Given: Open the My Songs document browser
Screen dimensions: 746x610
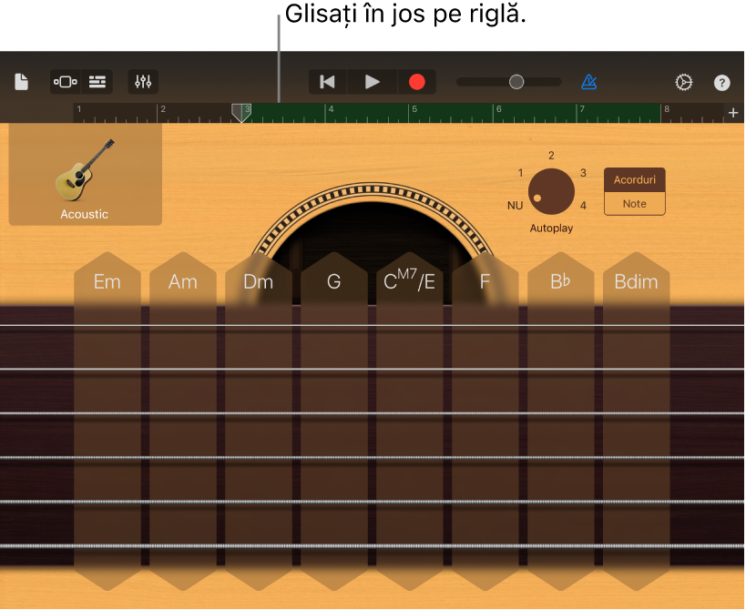Looking at the screenshot, I should 21,82.
